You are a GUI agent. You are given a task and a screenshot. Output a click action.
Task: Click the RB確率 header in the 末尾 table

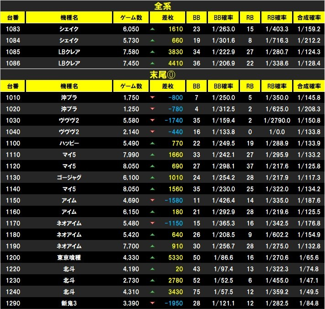[277, 86]
